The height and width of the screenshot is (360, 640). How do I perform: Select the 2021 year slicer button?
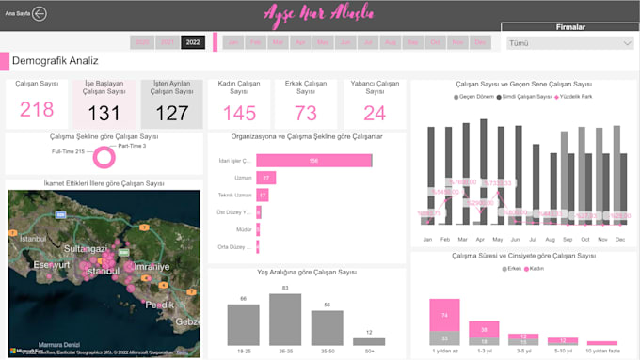168,42
